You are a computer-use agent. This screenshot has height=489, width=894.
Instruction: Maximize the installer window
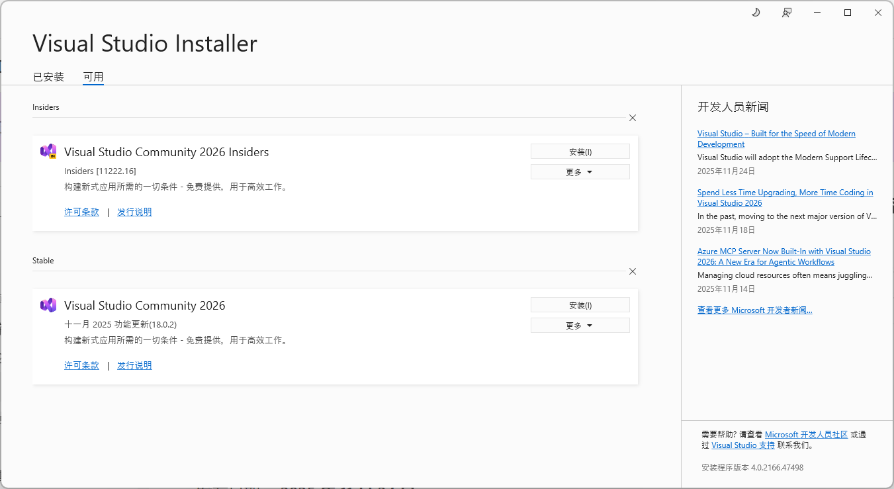point(848,13)
